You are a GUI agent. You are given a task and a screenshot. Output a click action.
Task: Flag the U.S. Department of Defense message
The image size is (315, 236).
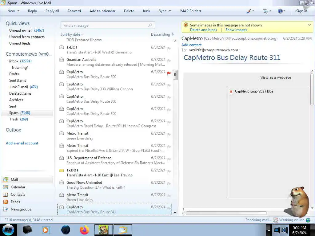169,159
